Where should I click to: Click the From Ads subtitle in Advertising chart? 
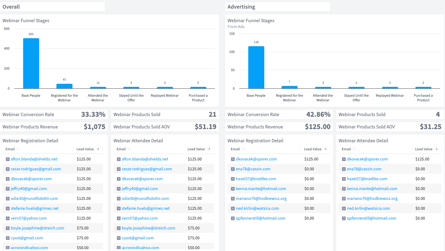pos(236,27)
